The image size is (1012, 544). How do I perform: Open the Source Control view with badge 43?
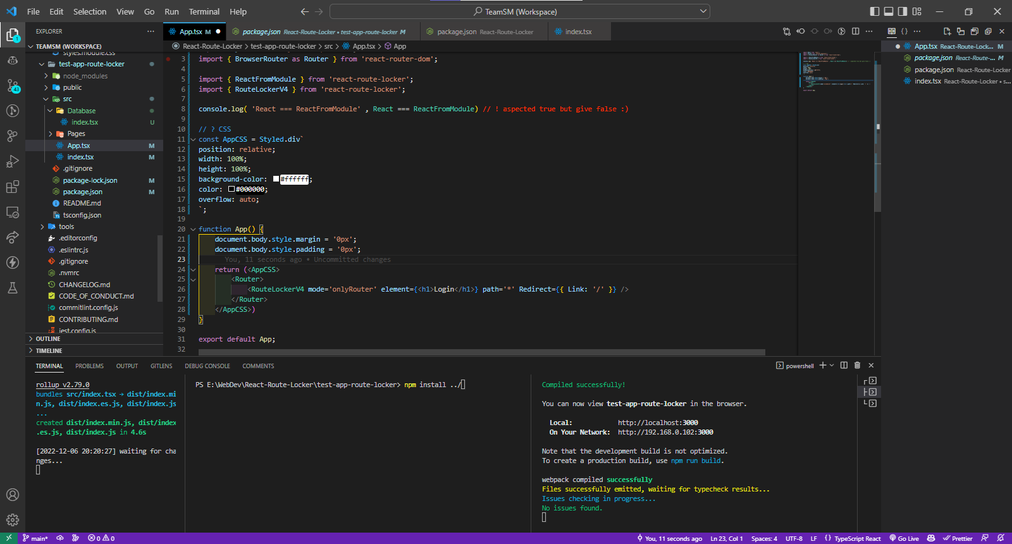[x=13, y=85]
